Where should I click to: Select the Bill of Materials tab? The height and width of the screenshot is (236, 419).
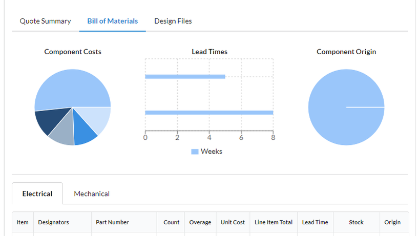pos(112,21)
